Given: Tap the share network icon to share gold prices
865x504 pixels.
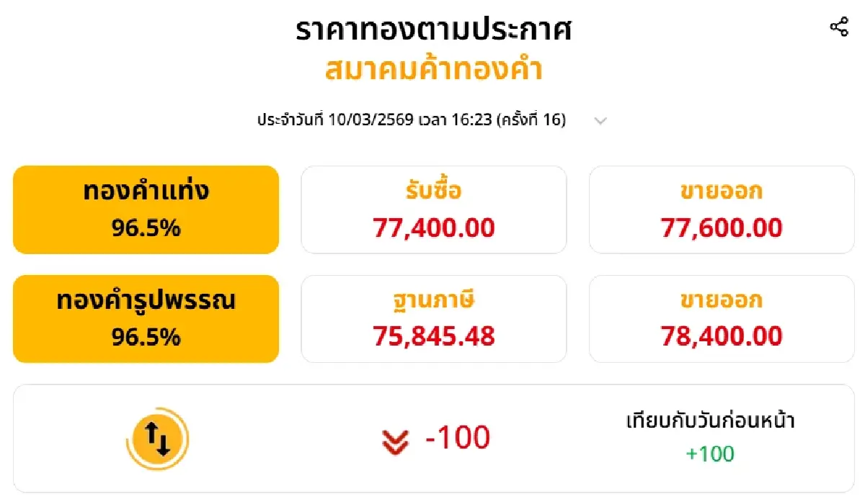Looking at the screenshot, I should 840,26.
